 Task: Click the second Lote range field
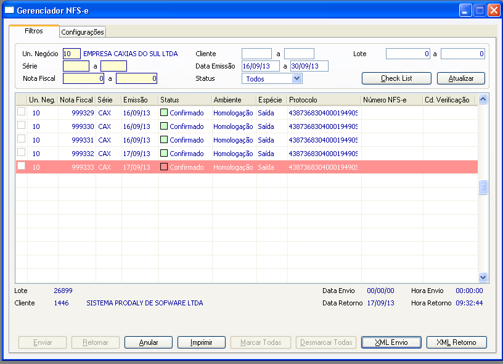coord(463,54)
